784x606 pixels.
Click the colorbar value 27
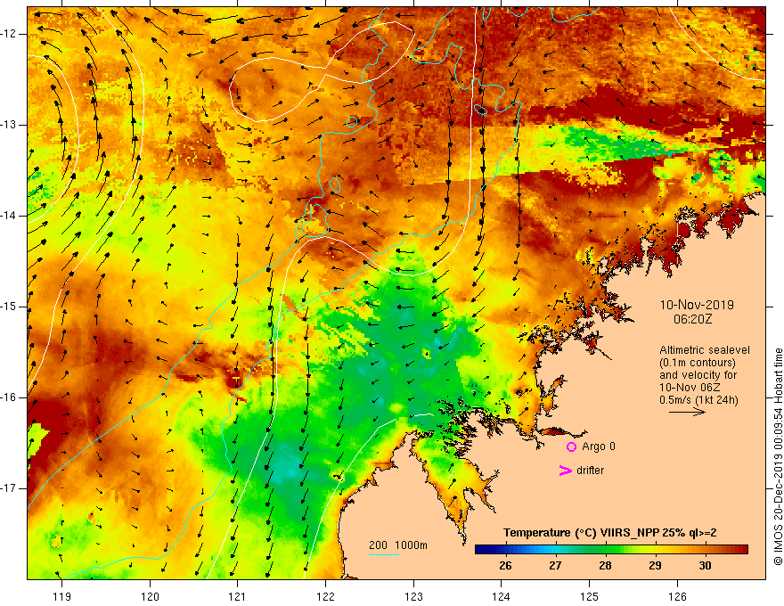(x=555, y=566)
